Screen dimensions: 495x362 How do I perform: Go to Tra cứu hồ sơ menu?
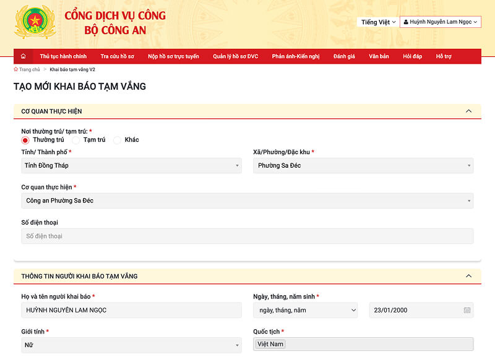(117, 56)
